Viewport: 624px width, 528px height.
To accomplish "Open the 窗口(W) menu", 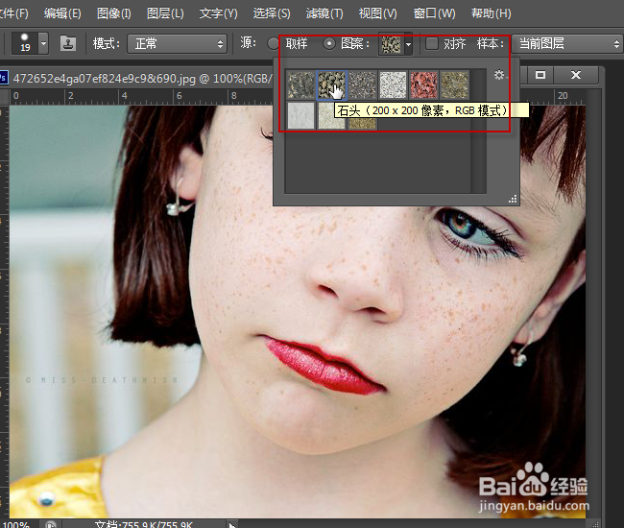I will 434,13.
